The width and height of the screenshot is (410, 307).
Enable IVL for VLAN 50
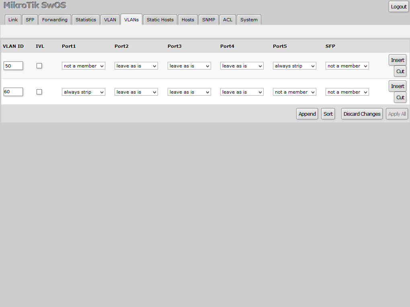click(39, 65)
